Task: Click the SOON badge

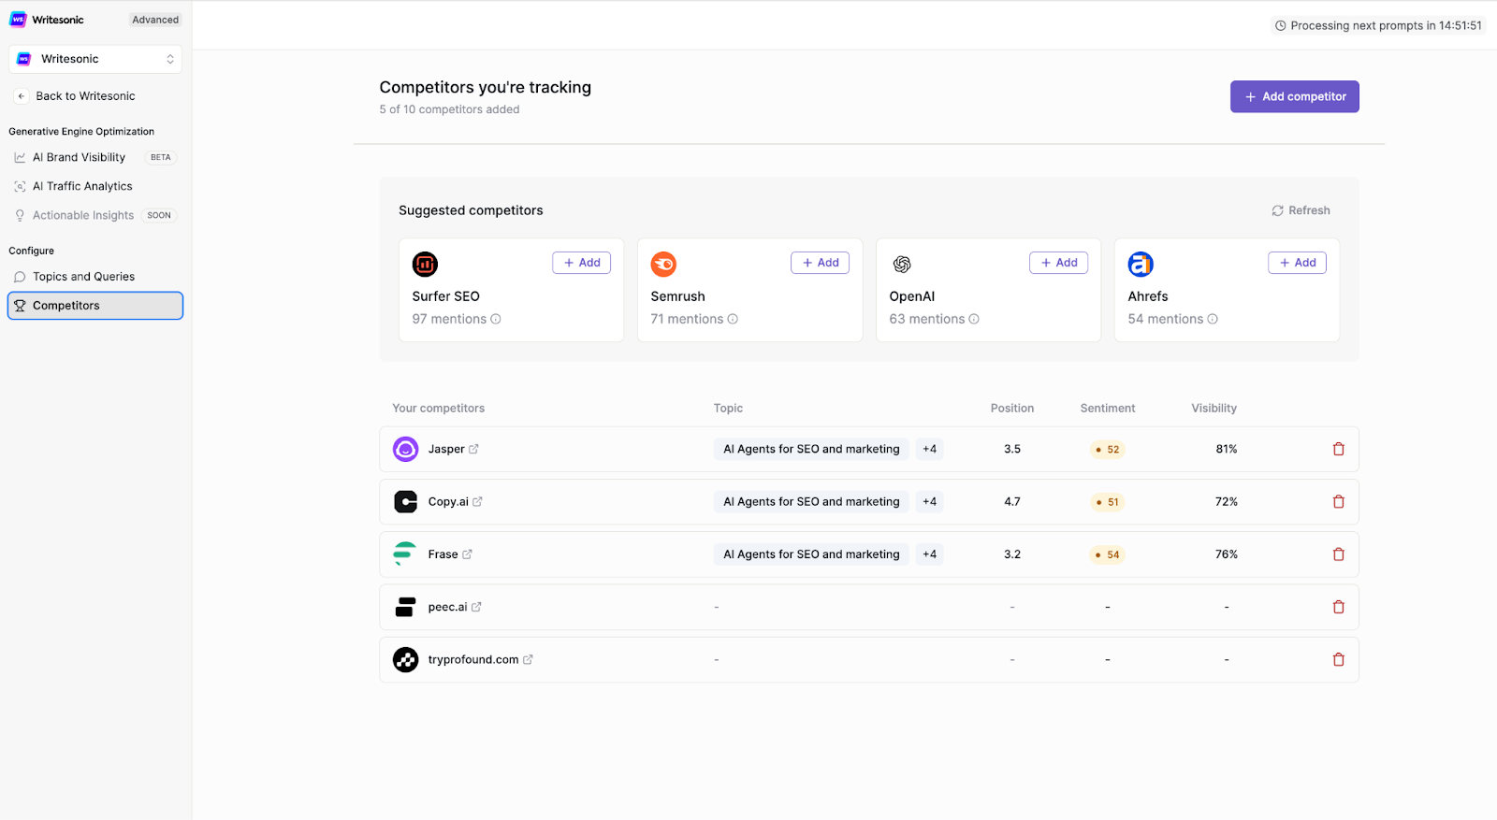Action: 159,215
